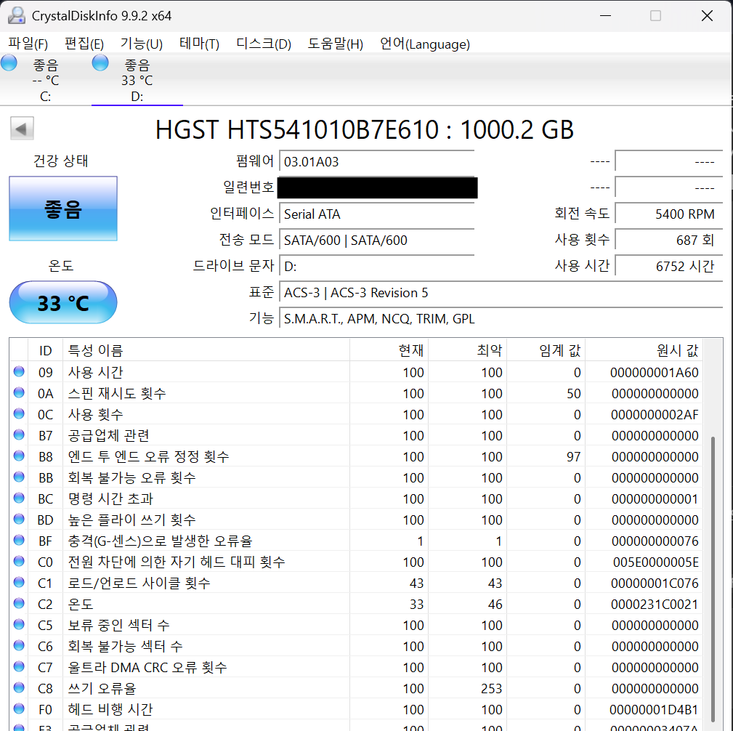
Task: Open the 편집(E) menu
Action: [x=84, y=44]
